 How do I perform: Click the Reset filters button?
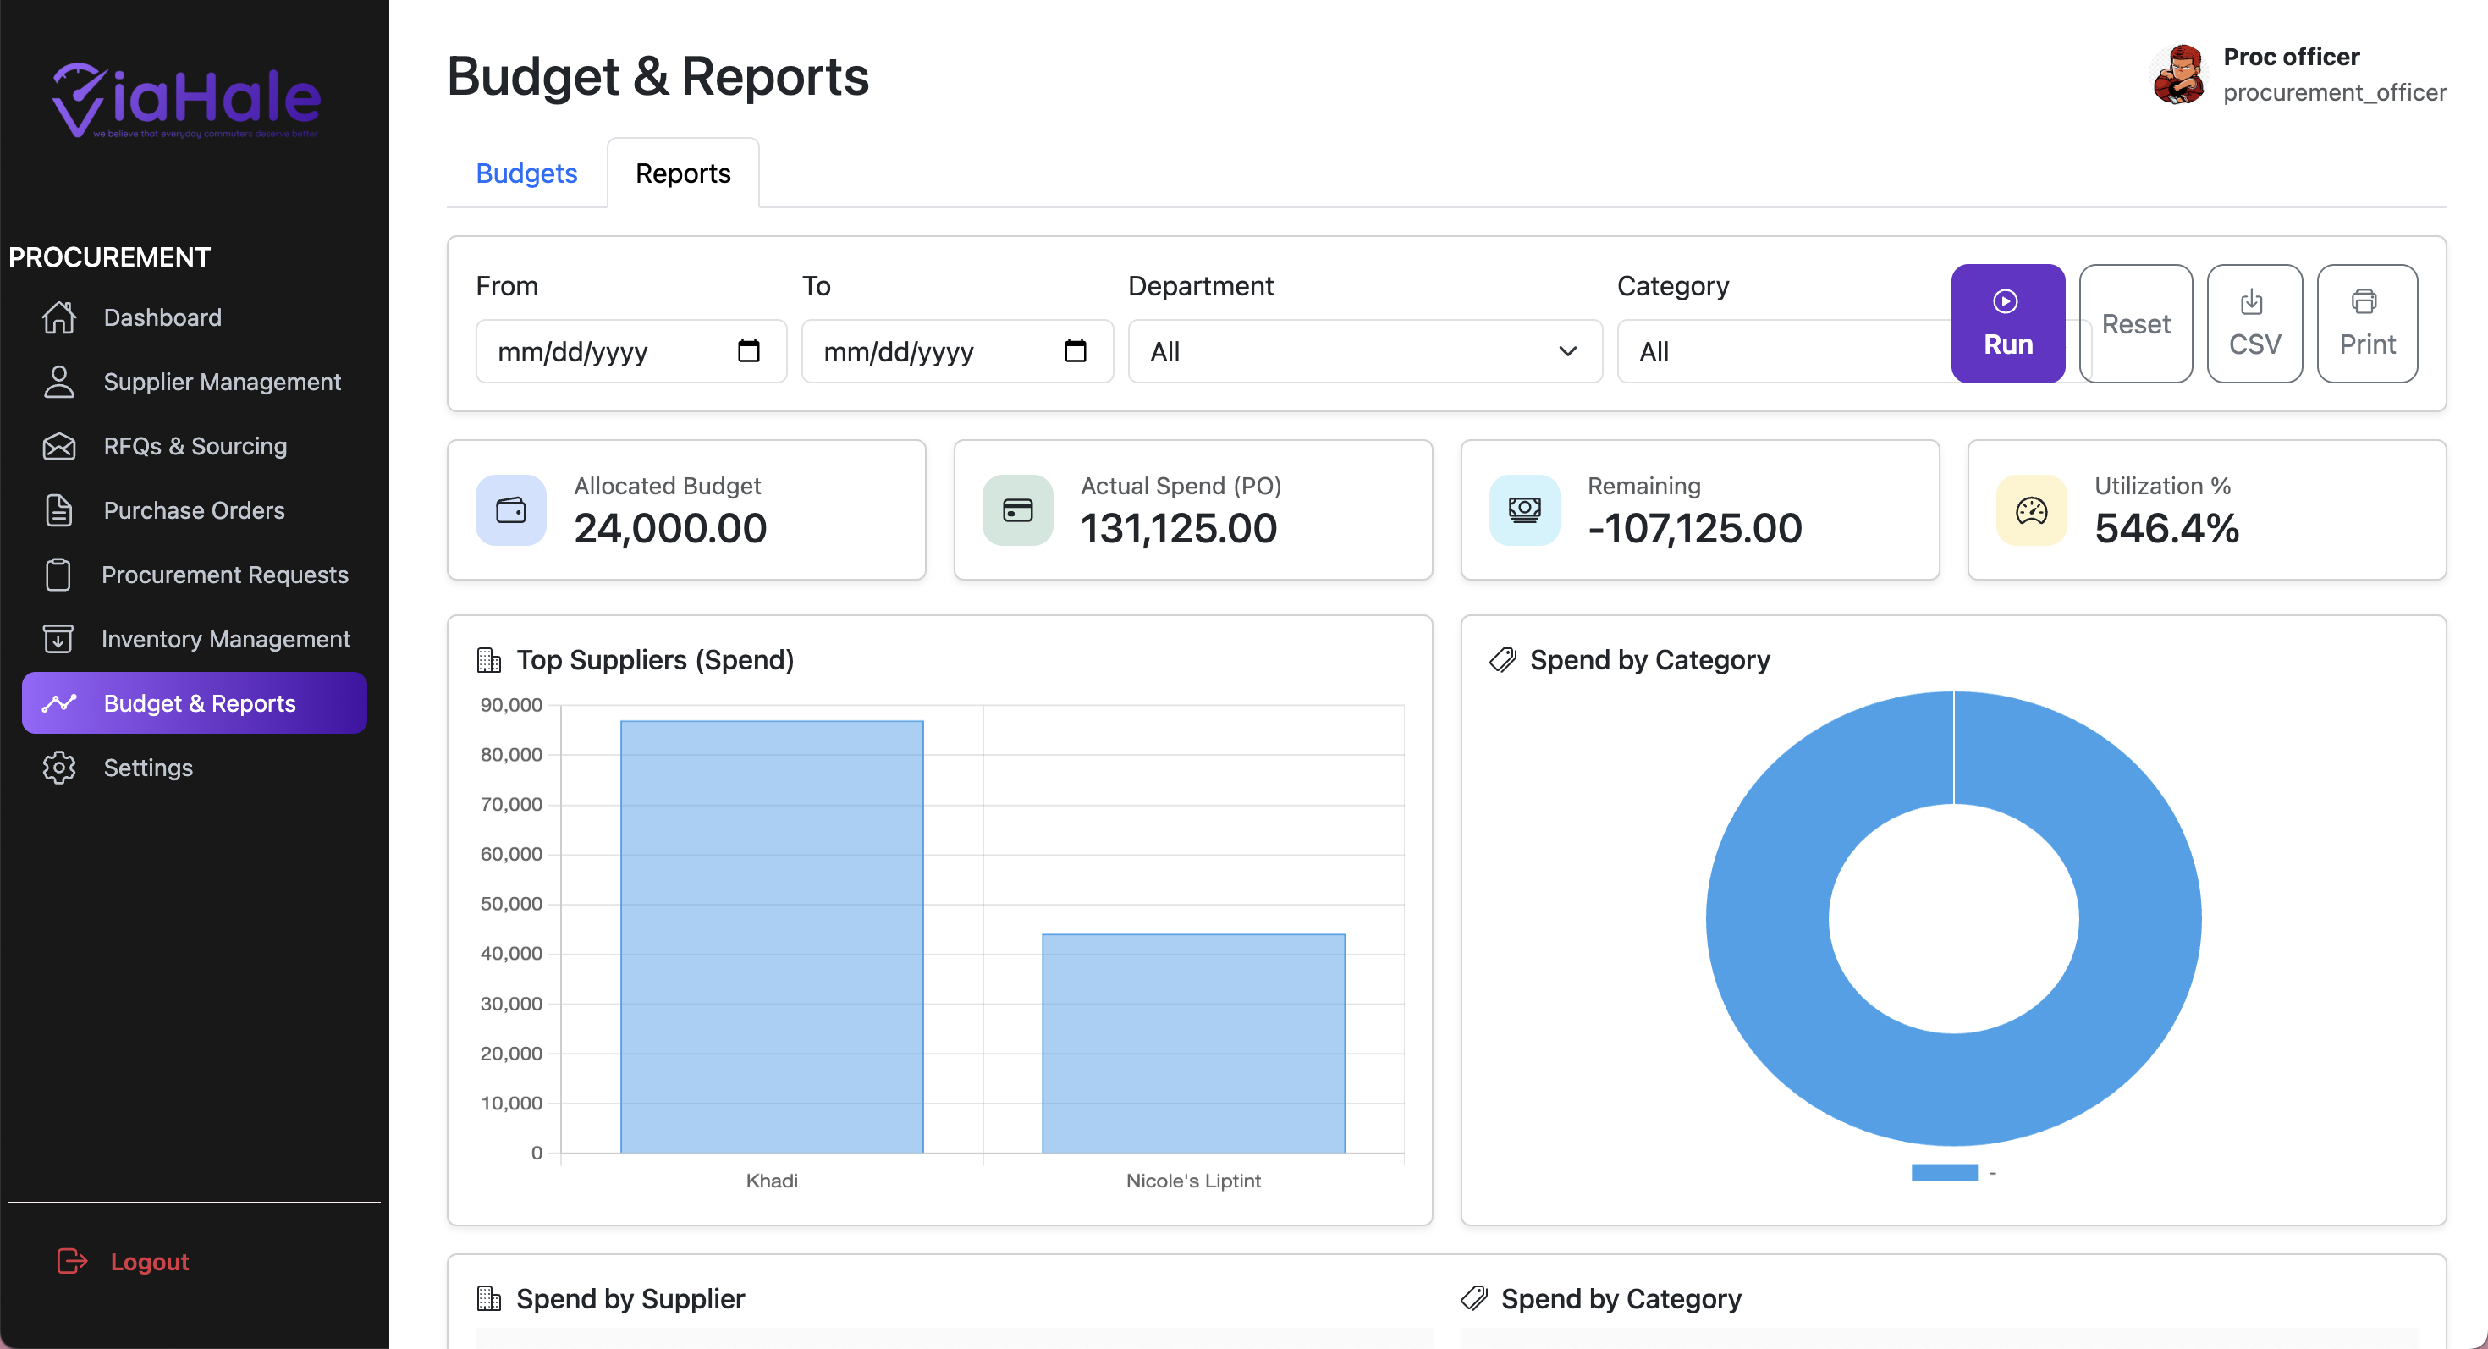coord(2135,323)
